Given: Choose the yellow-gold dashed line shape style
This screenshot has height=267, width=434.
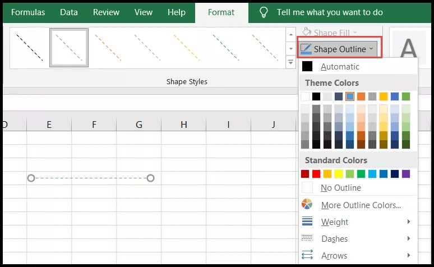Looking at the screenshot, I should [x=187, y=48].
